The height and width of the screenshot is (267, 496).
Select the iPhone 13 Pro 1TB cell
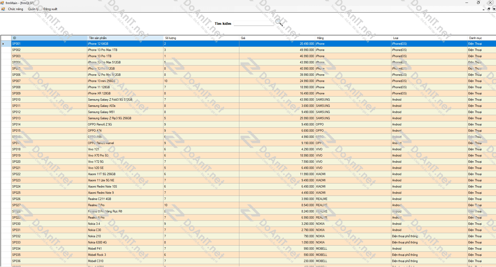(x=125, y=56)
